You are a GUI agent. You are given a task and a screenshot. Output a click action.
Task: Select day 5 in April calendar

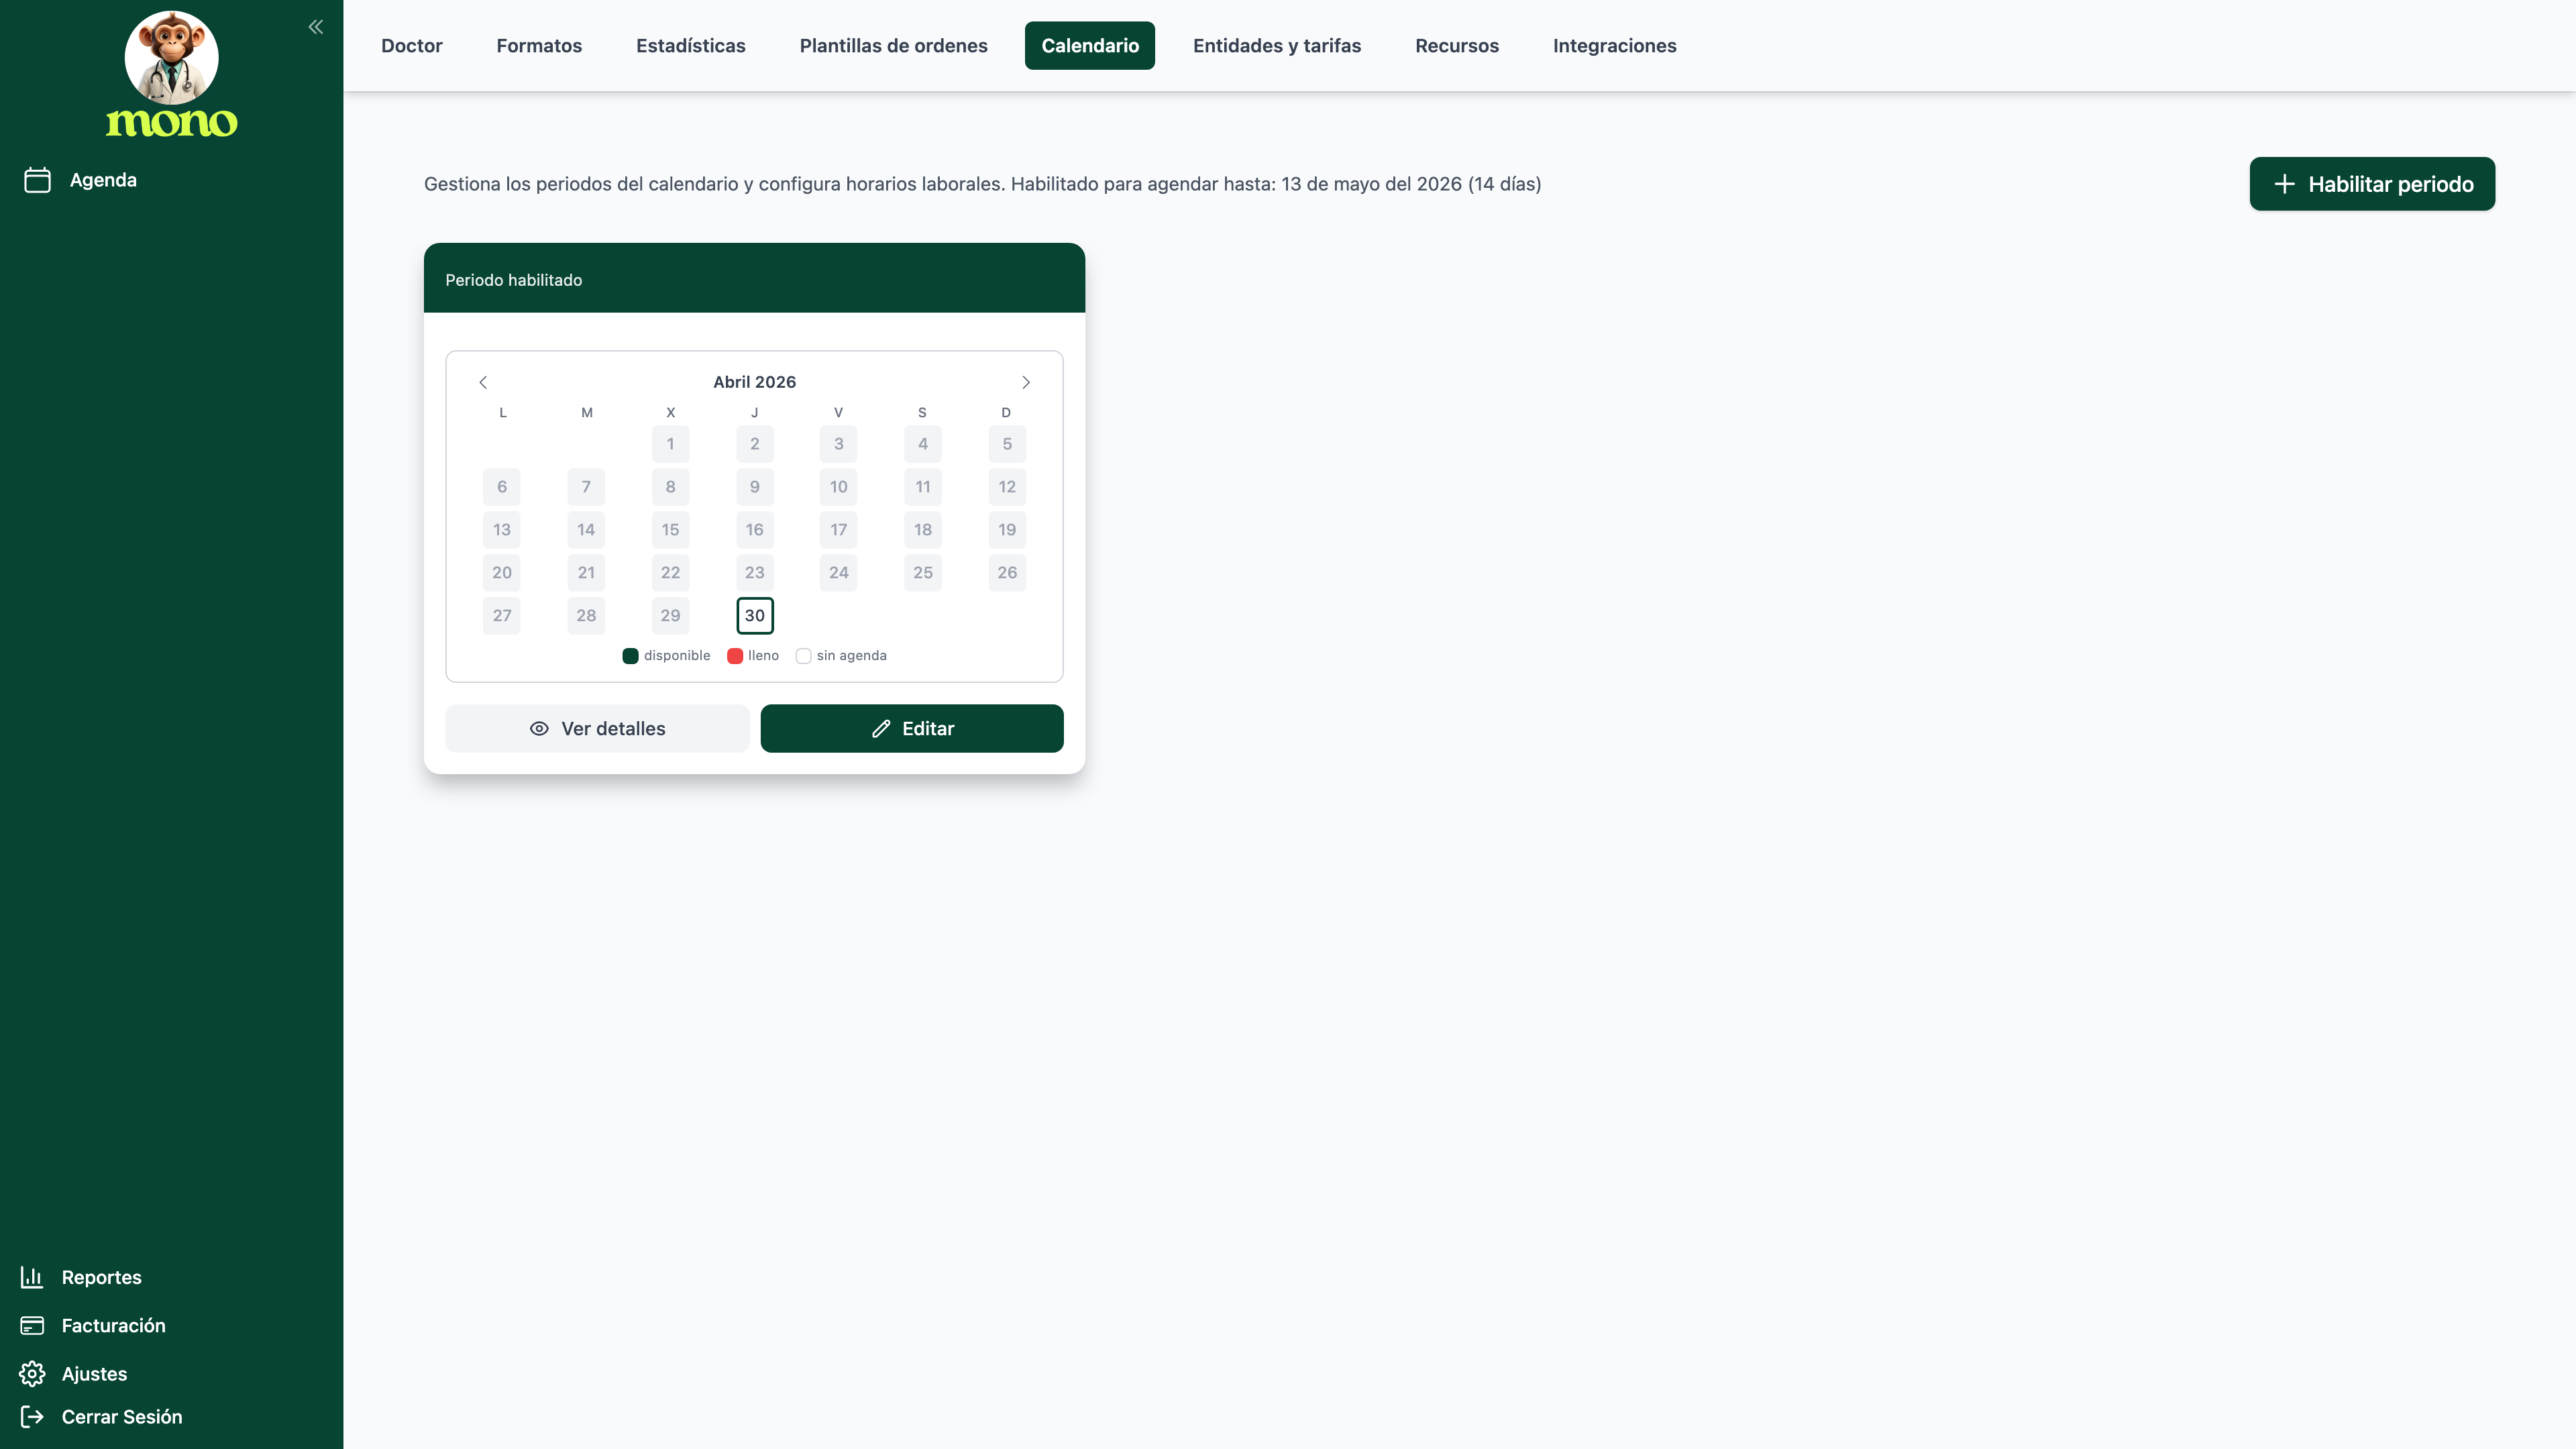(x=1007, y=444)
